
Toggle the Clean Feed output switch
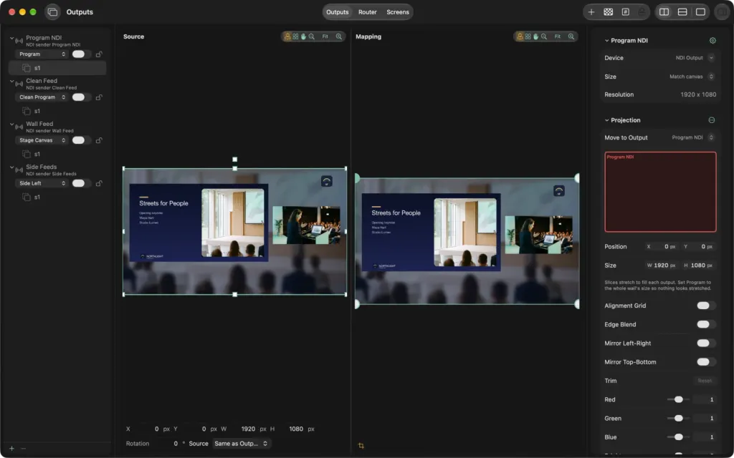coord(81,97)
